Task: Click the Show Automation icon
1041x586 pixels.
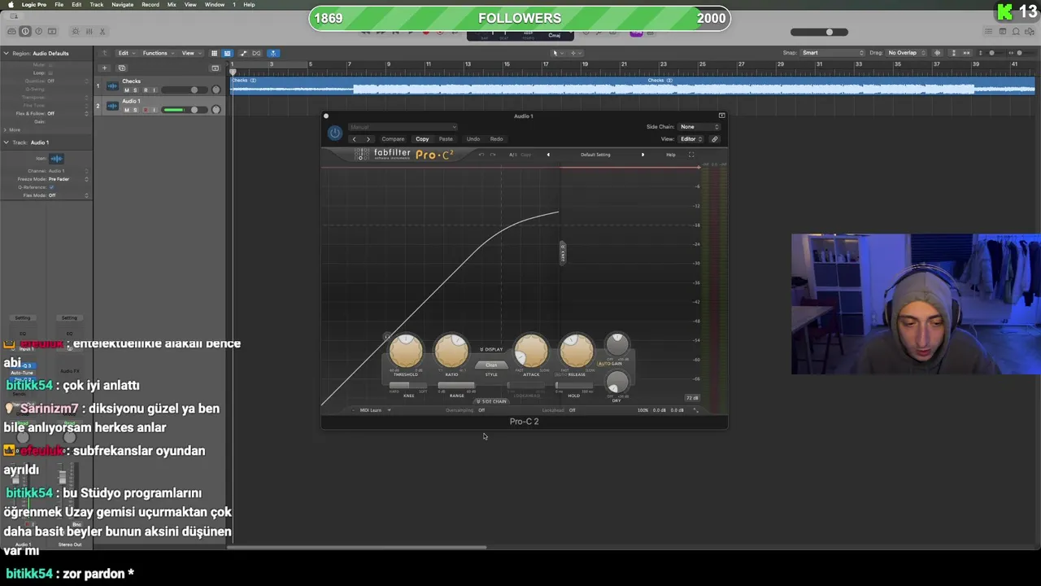Action: tap(243, 53)
